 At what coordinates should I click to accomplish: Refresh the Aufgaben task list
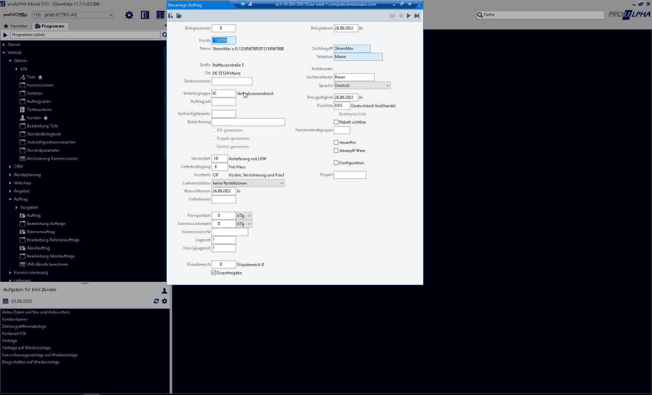(x=156, y=301)
